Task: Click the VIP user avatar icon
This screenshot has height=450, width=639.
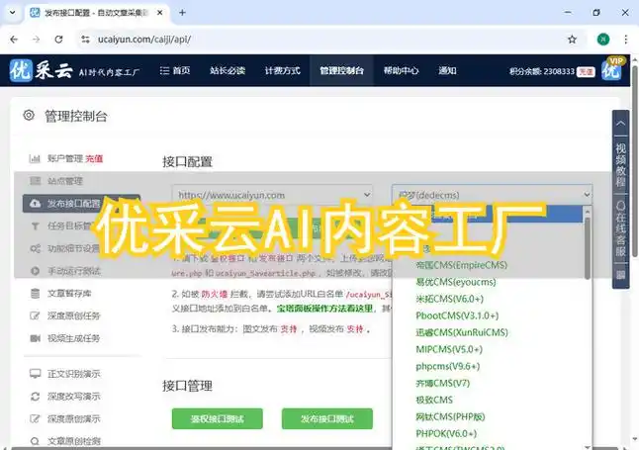Action: [x=612, y=69]
